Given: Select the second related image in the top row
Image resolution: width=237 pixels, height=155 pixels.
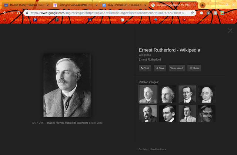Looking at the screenshot, I should (168, 94).
